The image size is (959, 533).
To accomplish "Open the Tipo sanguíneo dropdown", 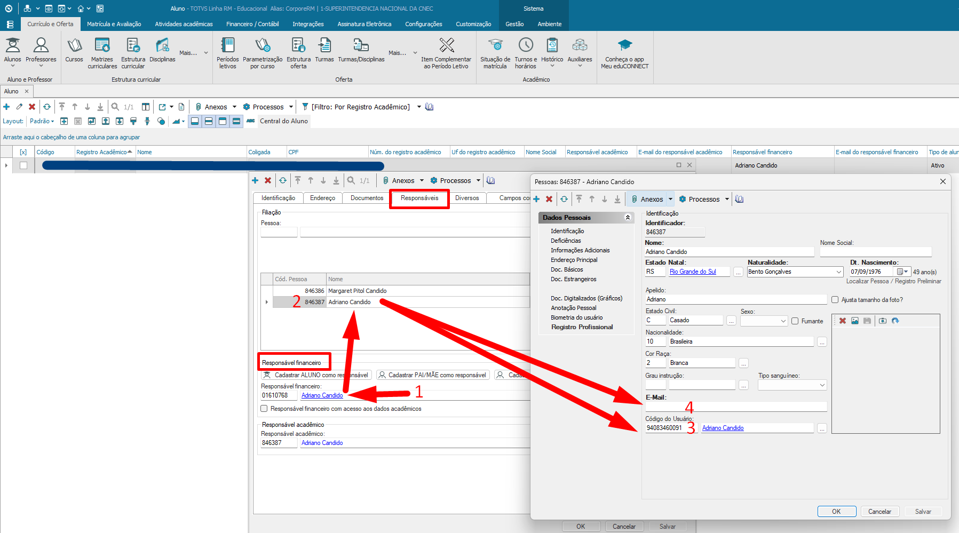I will (822, 385).
